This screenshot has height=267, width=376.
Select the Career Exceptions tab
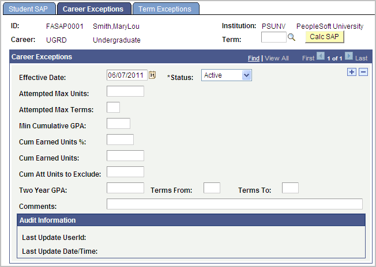click(93, 9)
